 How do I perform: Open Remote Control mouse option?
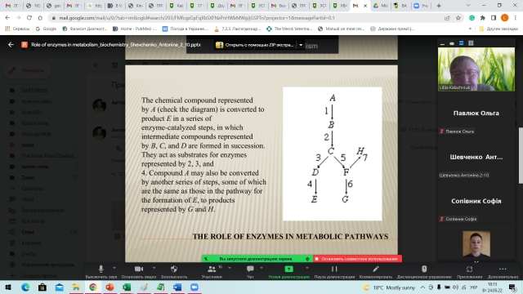(424, 271)
